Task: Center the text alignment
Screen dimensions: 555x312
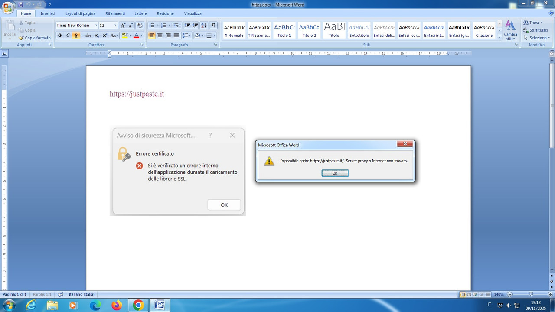Action: 160,36
